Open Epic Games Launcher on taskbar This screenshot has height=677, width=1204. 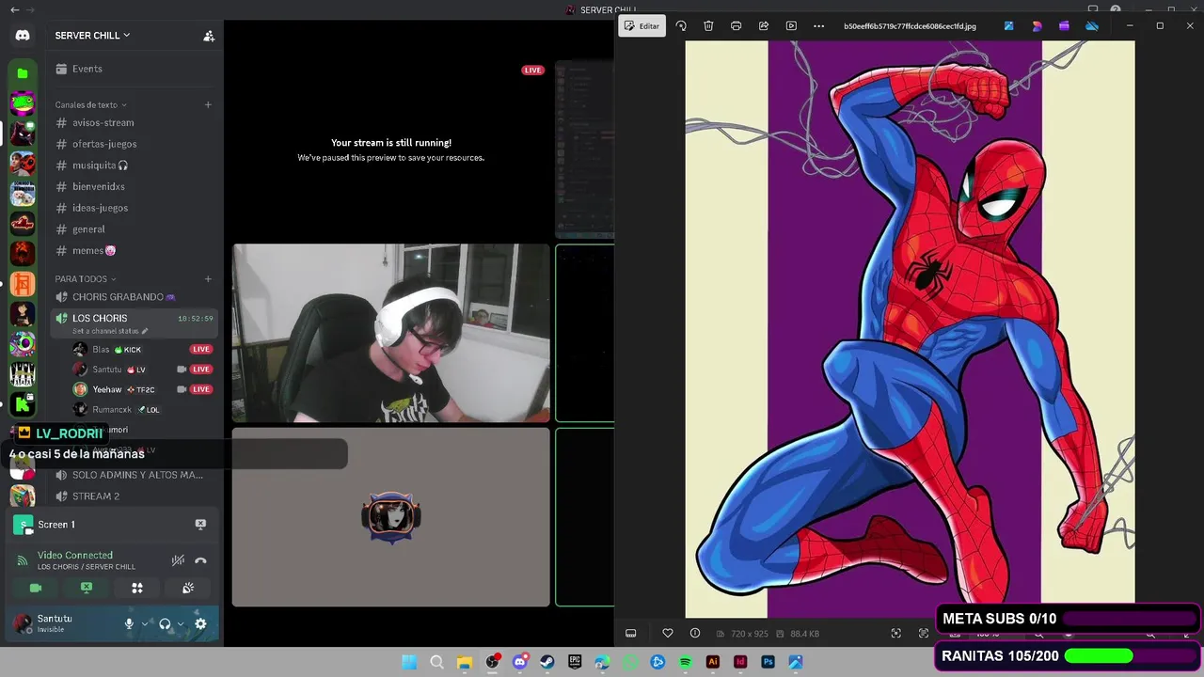pyautogui.click(x=575, y=662)
